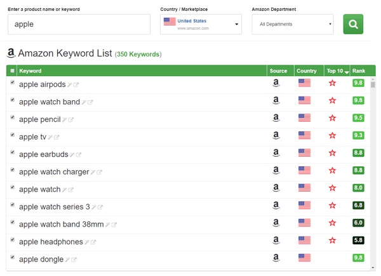This screenshot has height=276, width=381.
Task: Uncheck the apple watch series 3 checkbox
Action: point(13,205)
